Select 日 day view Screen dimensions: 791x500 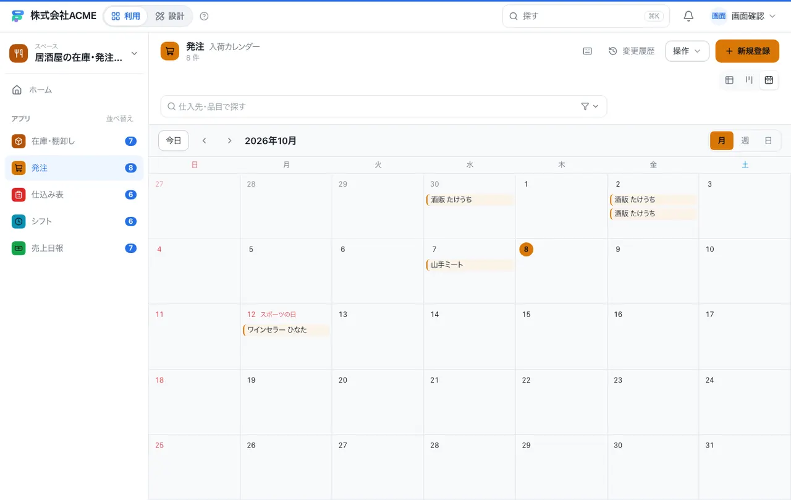click(768, 141)
